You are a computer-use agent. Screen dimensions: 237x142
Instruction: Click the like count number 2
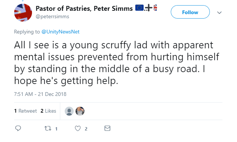click(x=86, y=129)
